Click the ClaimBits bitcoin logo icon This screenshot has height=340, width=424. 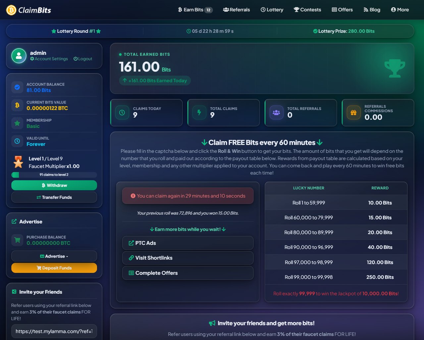coord(11,10)
